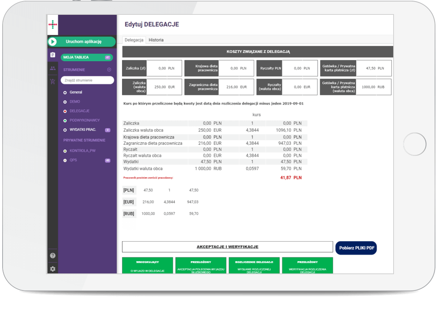Switch to the Historia tab
438x319 pixels.
pyautogui.click(x=156, y=40)
